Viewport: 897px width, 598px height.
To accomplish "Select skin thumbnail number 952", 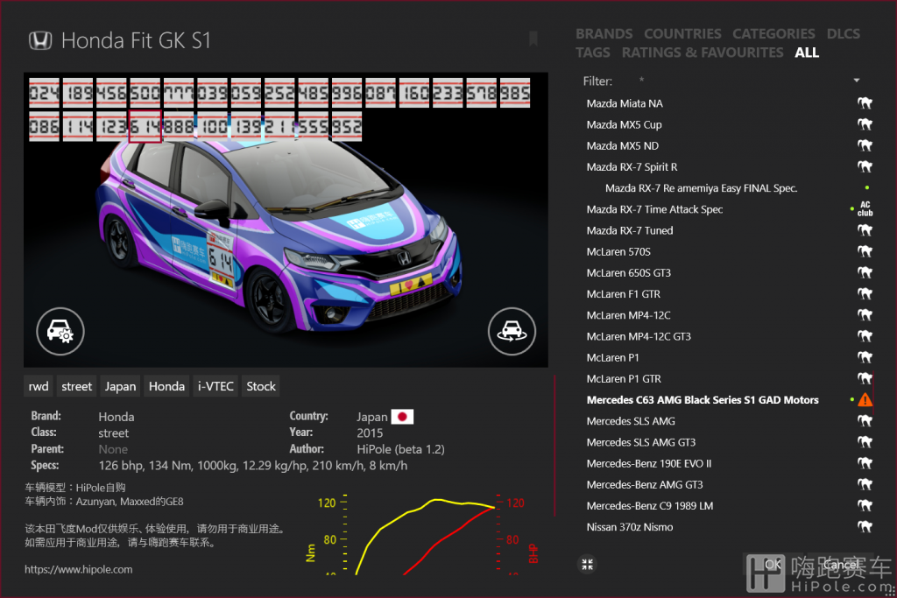I will tap(347, 126).
